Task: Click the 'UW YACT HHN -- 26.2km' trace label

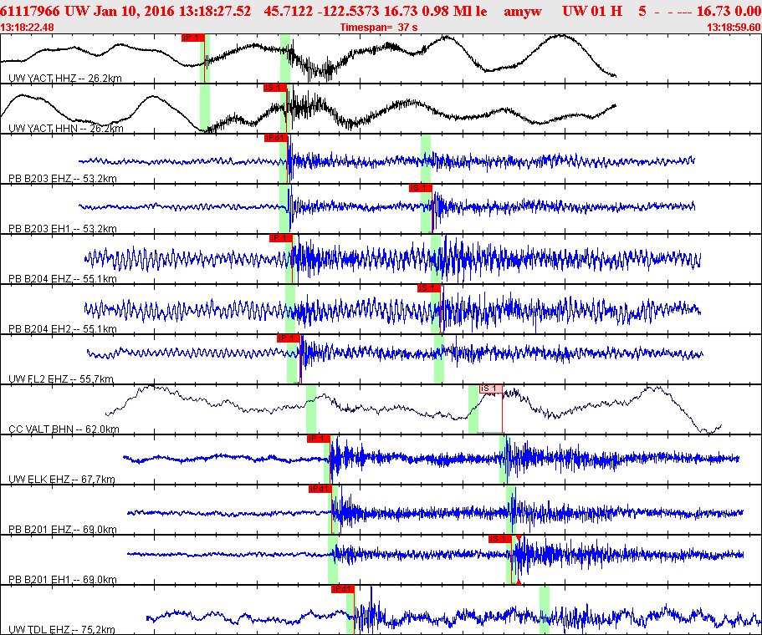Action: (65, 129)
